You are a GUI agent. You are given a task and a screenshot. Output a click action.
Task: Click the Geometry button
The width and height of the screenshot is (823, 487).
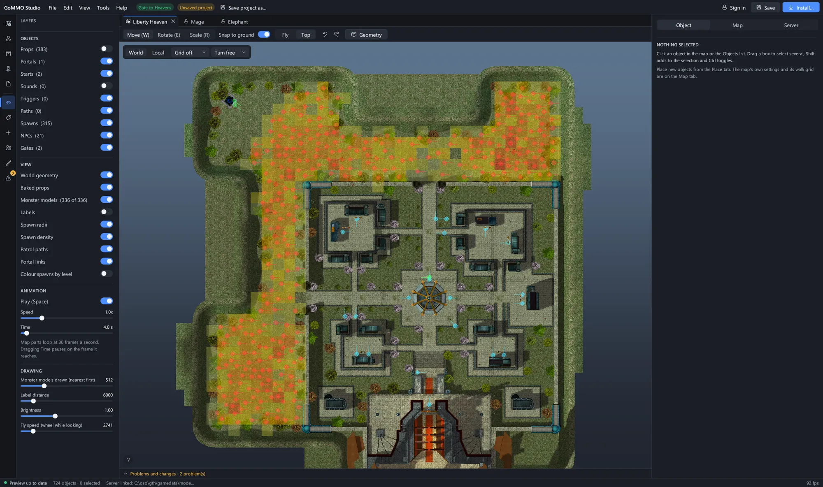click(x=366, y=35)
